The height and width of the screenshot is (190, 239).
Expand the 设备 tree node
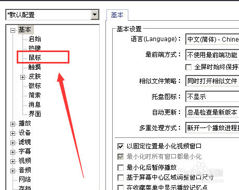(x=13, y=133)
